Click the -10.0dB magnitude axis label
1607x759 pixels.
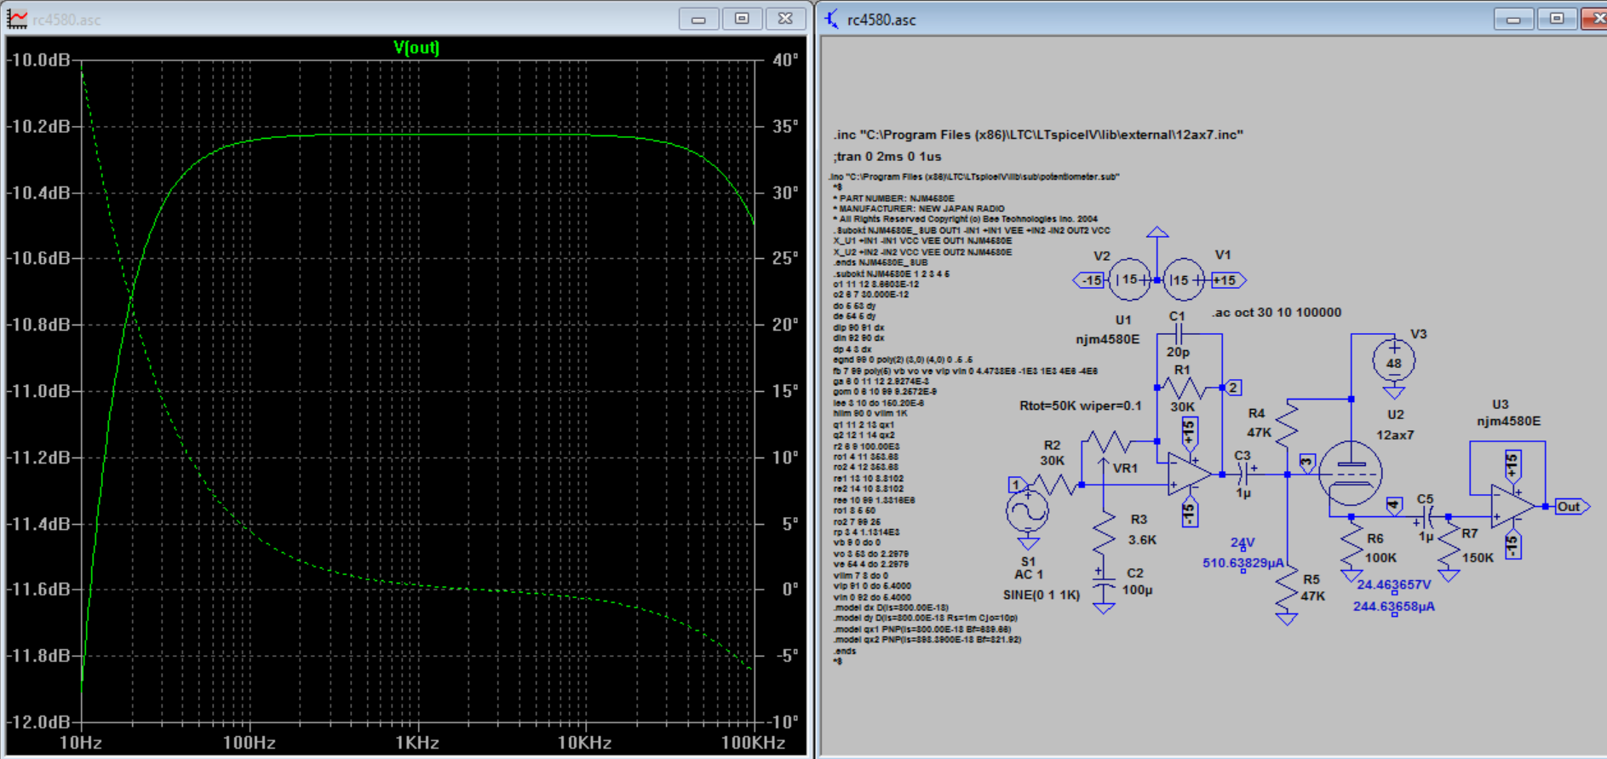click(x=39, y=60)
